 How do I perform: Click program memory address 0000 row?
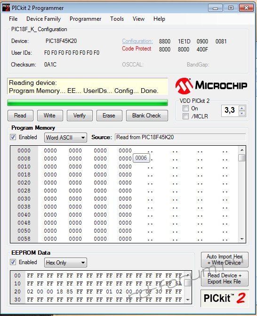(x=24, y=150)
